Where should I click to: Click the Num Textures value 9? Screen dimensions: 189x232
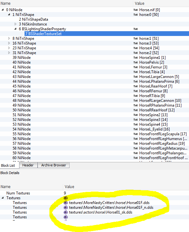pyautogui.click(x=65, y=193)
